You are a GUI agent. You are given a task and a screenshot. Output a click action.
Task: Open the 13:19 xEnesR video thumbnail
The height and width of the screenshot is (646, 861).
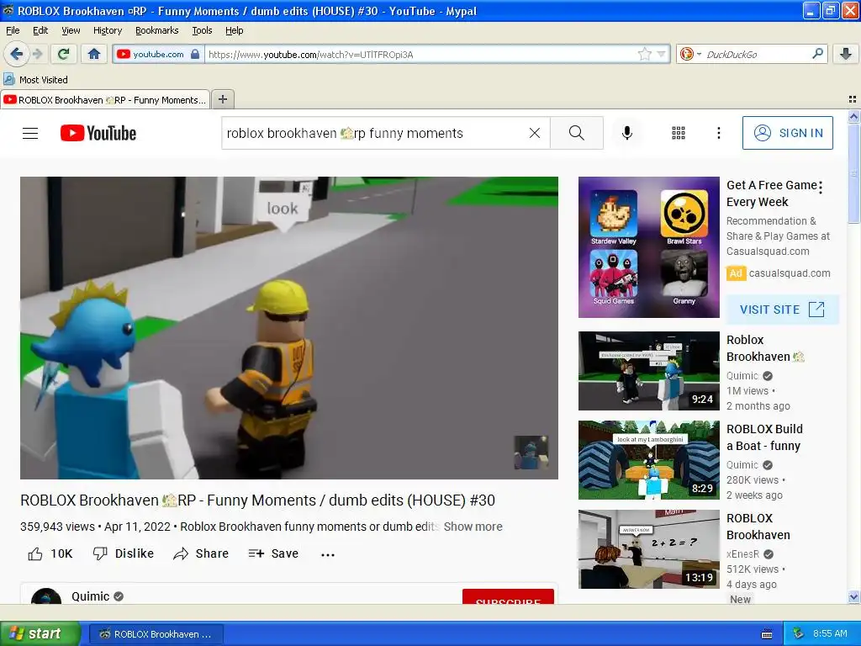[x=648, y=549]
